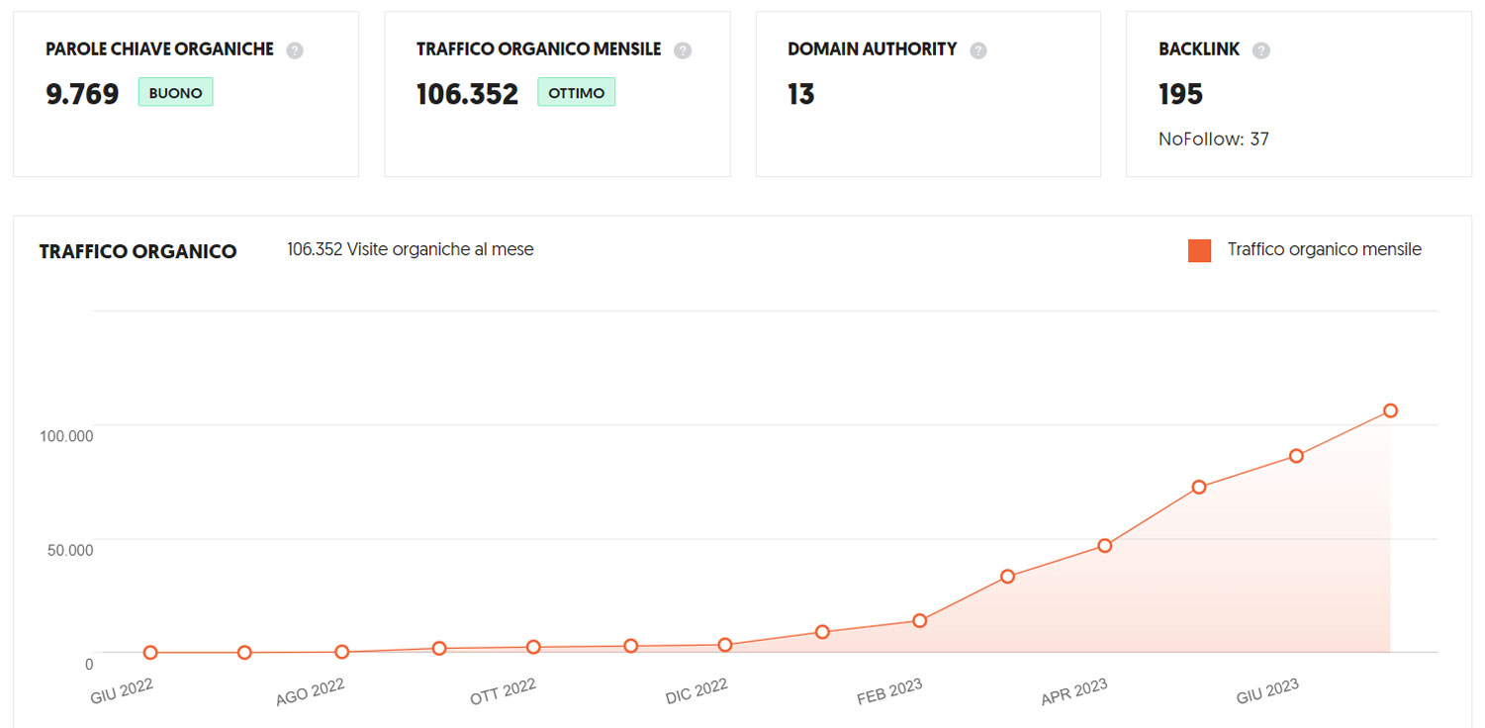This screenshot has width=1485, height=728.
Task: Click the APR 2023 chart data point
Action: pos(1105,545)
